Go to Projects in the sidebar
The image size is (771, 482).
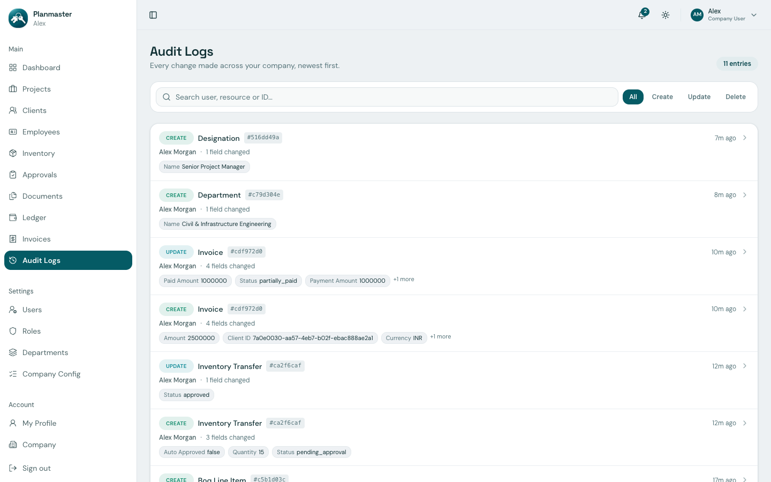68,89
